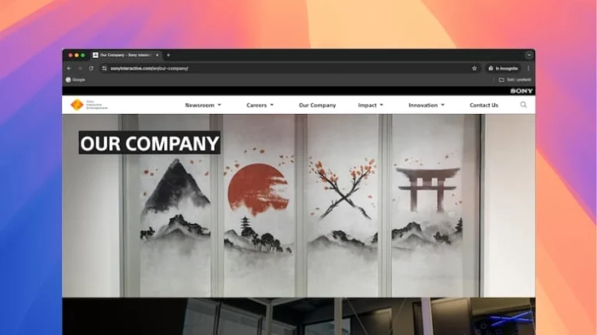Expand the Newsroom dropdown menu
This screenshot has height=335, width=597.
click(x=203, y=105)
